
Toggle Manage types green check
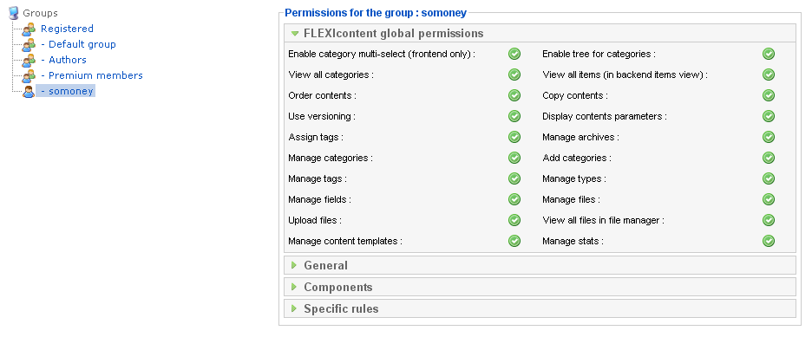[769, 178]
